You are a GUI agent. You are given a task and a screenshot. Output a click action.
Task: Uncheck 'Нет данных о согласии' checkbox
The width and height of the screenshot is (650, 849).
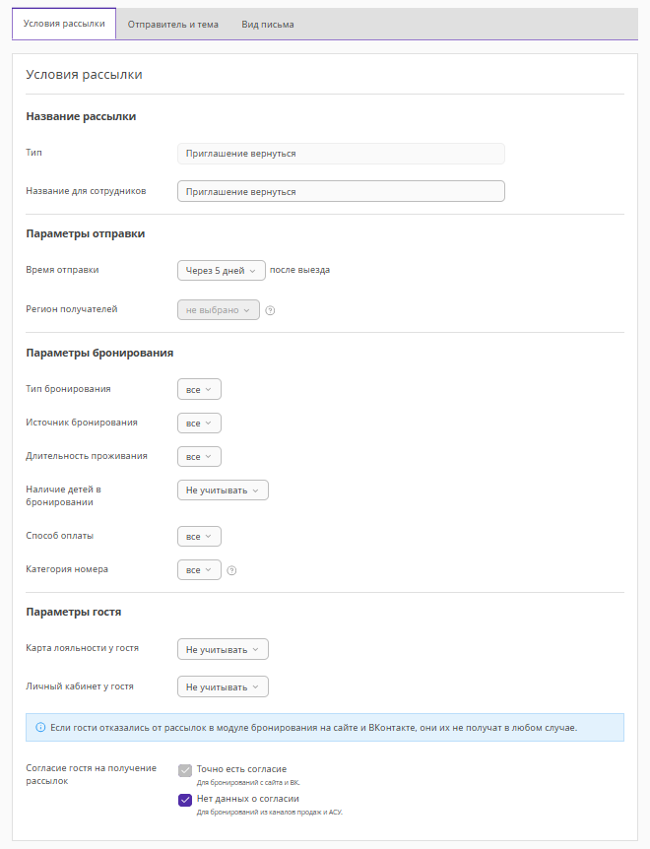[x=185, y=800]
